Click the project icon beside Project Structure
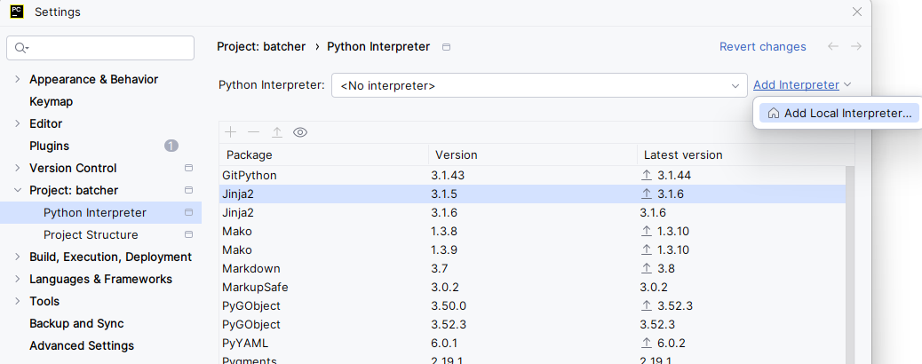The height and width of the screenshot is (364, 922). click(x=188, y=234)
